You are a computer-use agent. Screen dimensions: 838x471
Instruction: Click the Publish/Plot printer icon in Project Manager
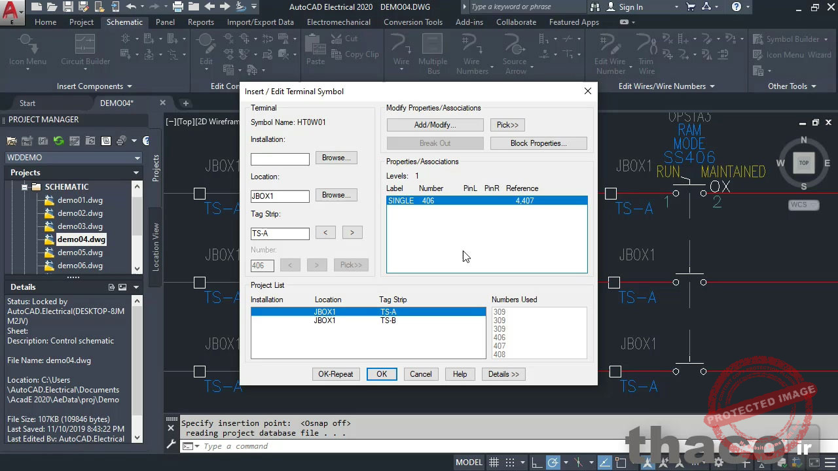(122, 141)
